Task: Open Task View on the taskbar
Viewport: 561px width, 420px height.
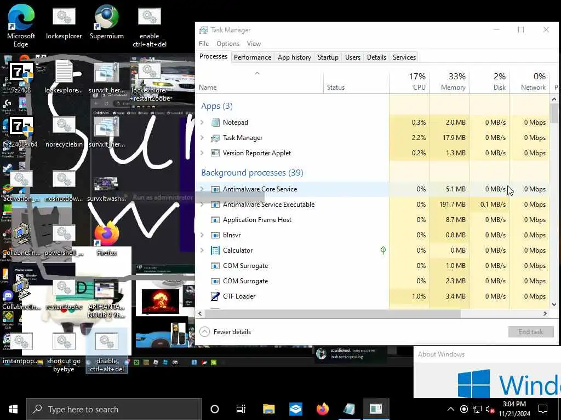Action: 241,409
